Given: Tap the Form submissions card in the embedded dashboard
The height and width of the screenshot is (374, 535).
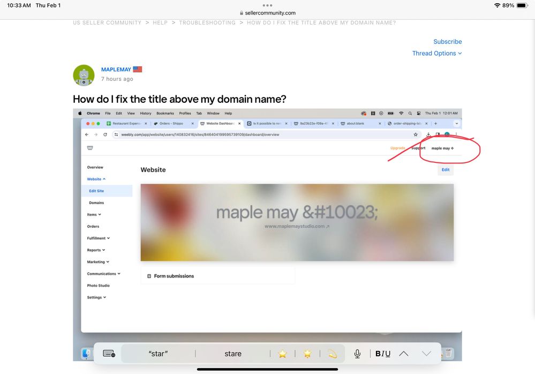Looking at the screenshot, I should tap(217, 276).
